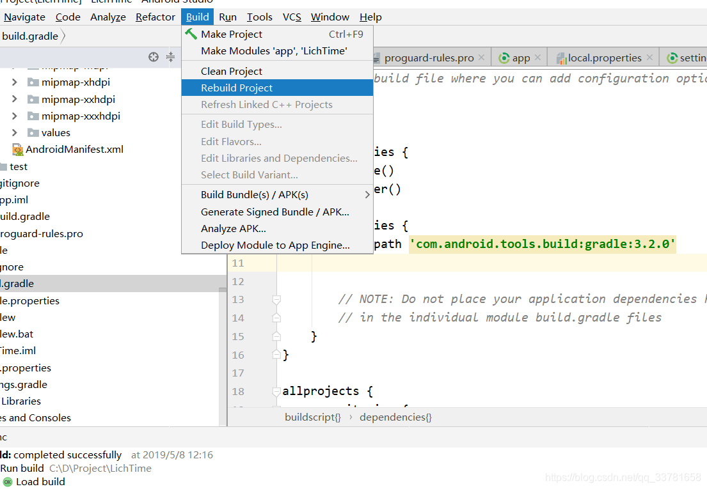The height and width of the screenshot is (489, 707).
Task: Open Build Bundle(s) / APK(s) submenu arrow
Action: [367, 194]
